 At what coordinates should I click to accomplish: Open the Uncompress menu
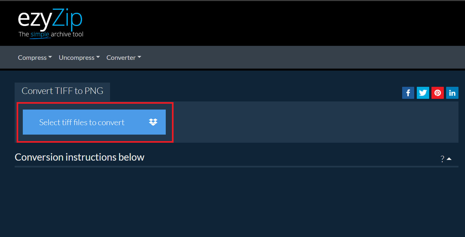pyautogui.click(x=77, y=58)
